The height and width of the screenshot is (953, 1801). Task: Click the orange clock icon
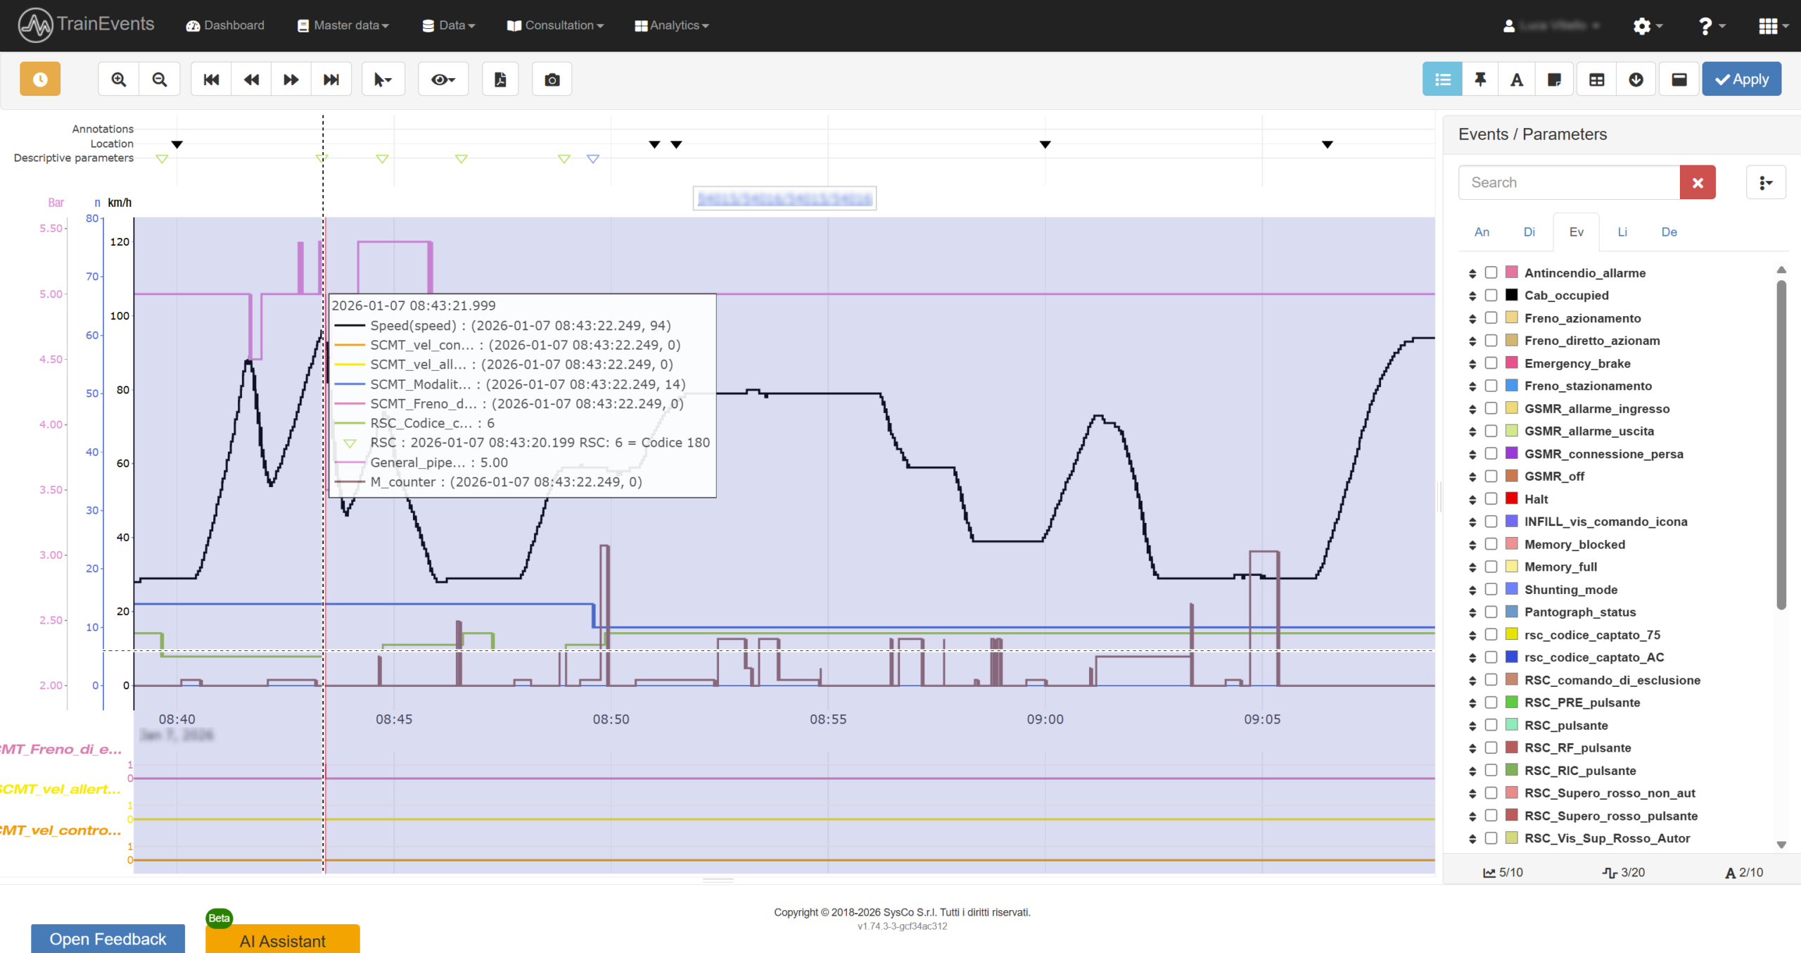pos(39,79)
